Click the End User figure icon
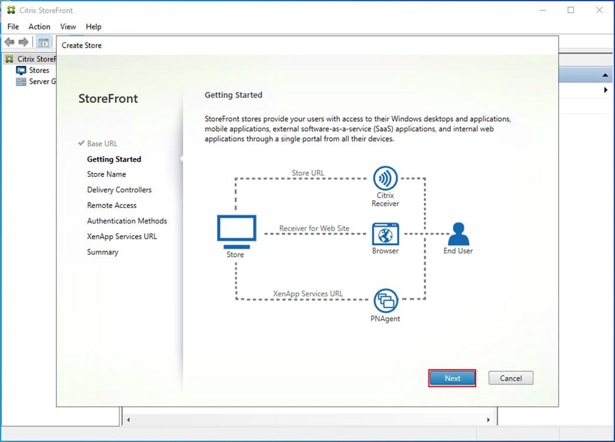This screenshot has height=442, width=615. pyautogui.click(x=458, y=233)
